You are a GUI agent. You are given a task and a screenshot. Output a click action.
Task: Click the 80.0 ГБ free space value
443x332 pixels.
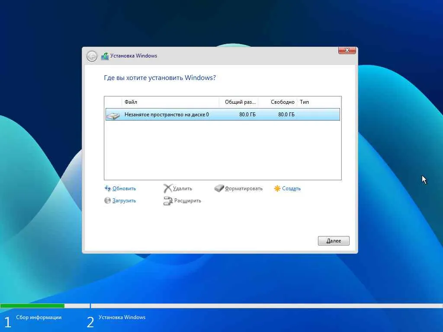coord(286,114)
